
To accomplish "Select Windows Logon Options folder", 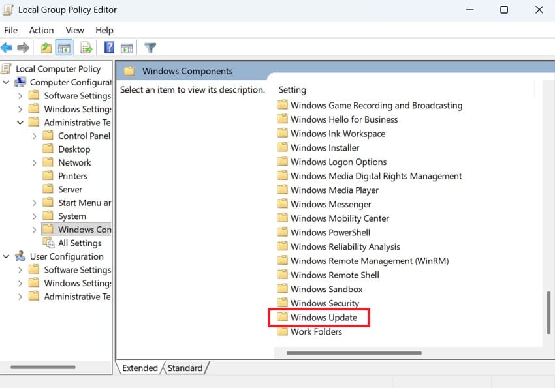I will pos(338,162).
